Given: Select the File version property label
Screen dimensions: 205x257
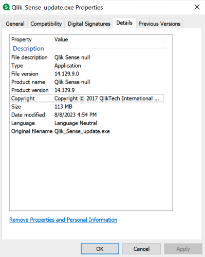Looking at the screenshot, I should click(x=25, y=74).
